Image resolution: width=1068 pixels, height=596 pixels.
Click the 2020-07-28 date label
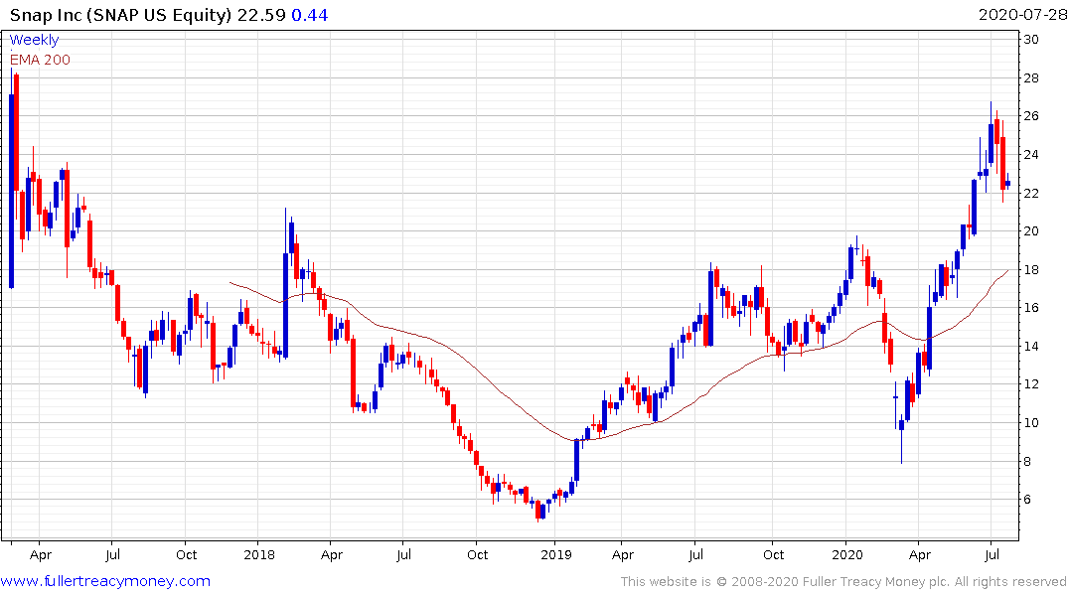[1022, 14]
